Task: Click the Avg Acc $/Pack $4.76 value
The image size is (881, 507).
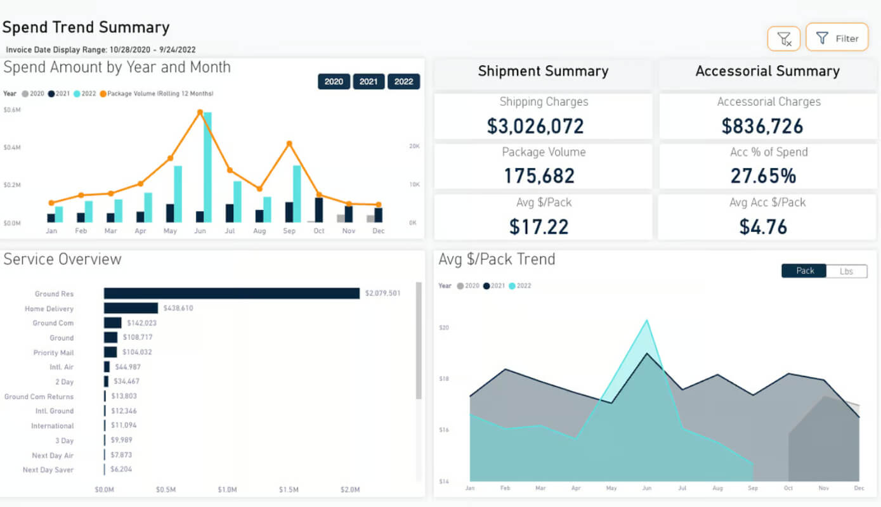Action: 763,227
